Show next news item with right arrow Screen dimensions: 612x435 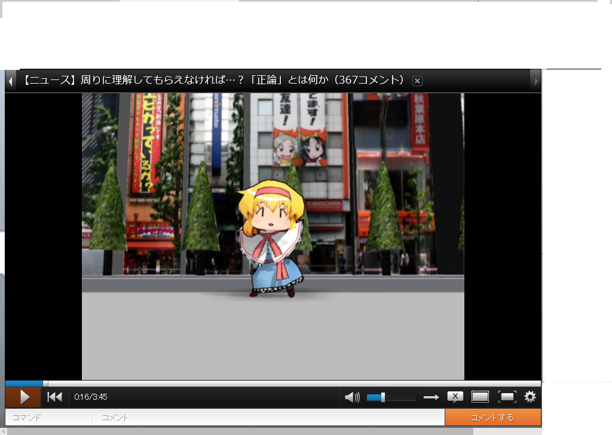coord(535,81)
